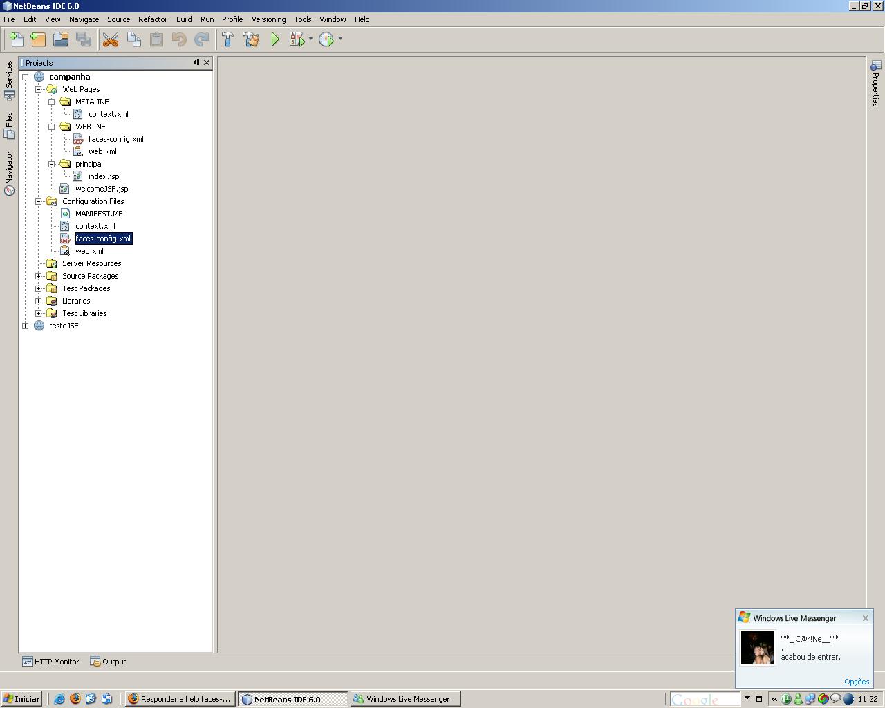Click the Google search field in taskbar
The image size is (885, 708).
point(705,699)
